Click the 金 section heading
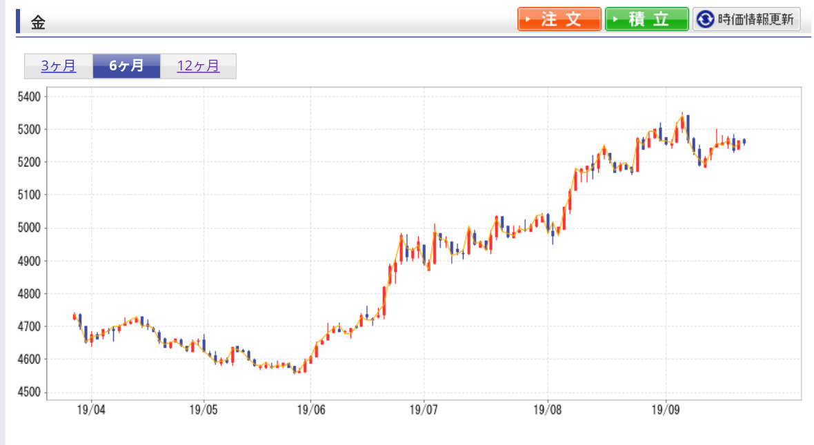The height and width of the screenshot is (445, 814). coord(38,22)
